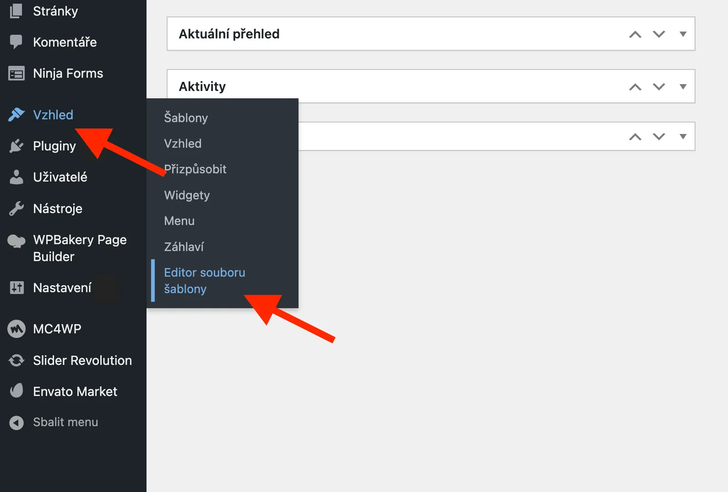Collapse the sidebar via Sbalit menu
Viewport: 728px width, 492px height.
click(x=65, y=422)
